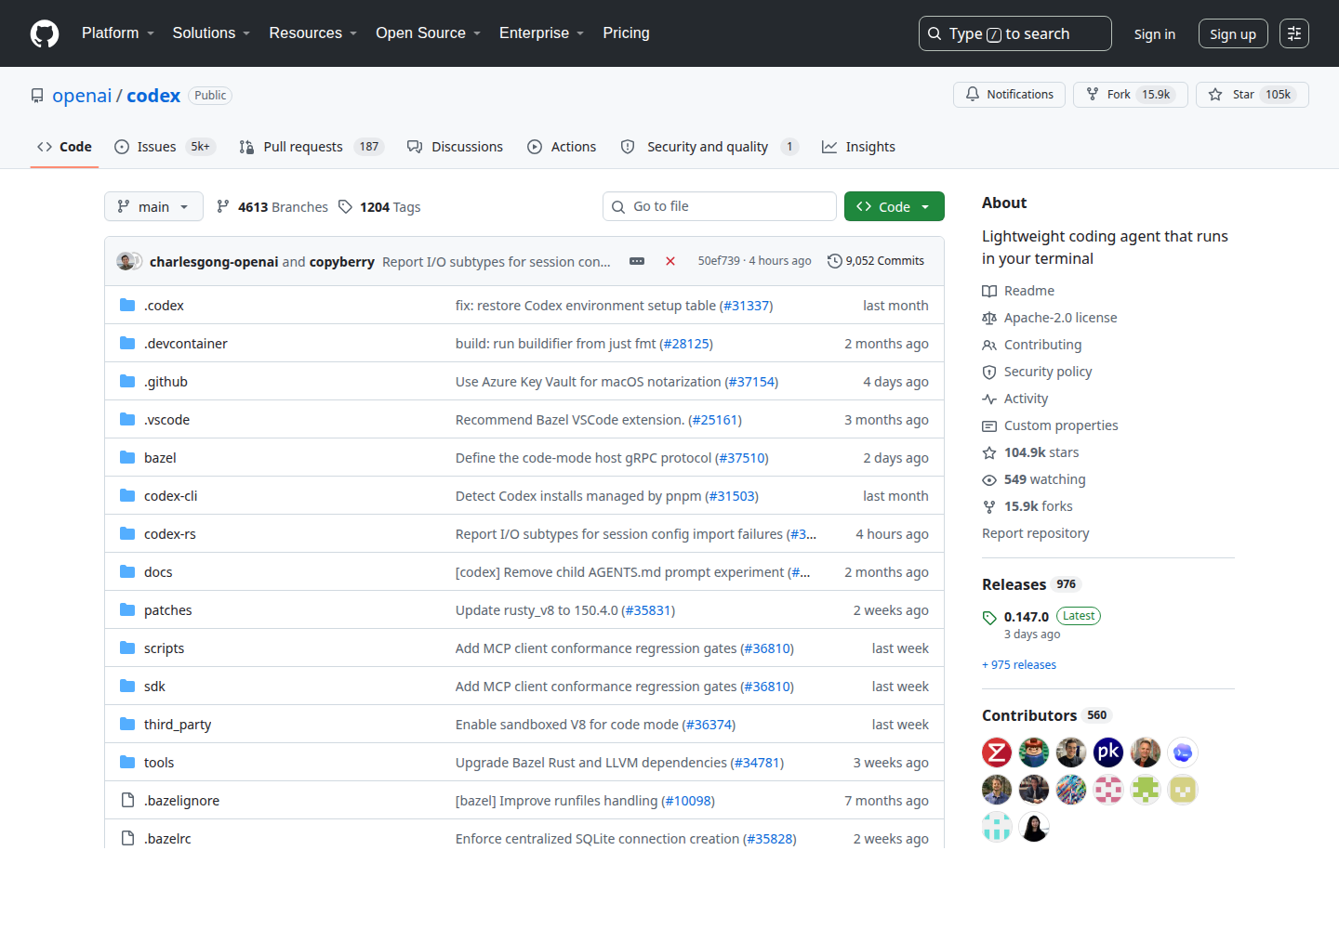
Task: Open 4613 Branches list
Action: (272, 207)
